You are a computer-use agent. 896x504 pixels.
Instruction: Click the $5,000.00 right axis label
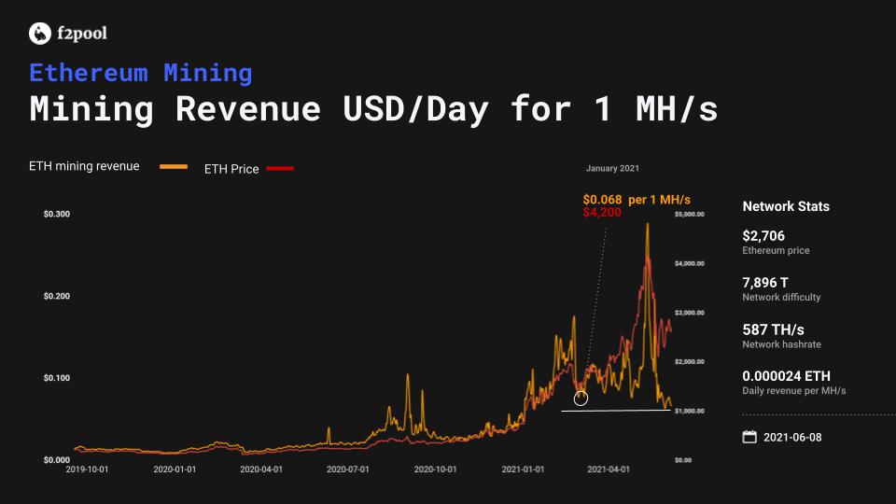[x=689, y=215]
